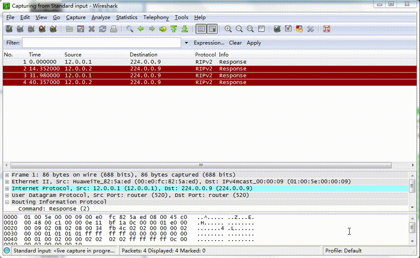Edit display filters icon
Image resolution: width=420 pixels, height=258 pixels.
(288, 29)
